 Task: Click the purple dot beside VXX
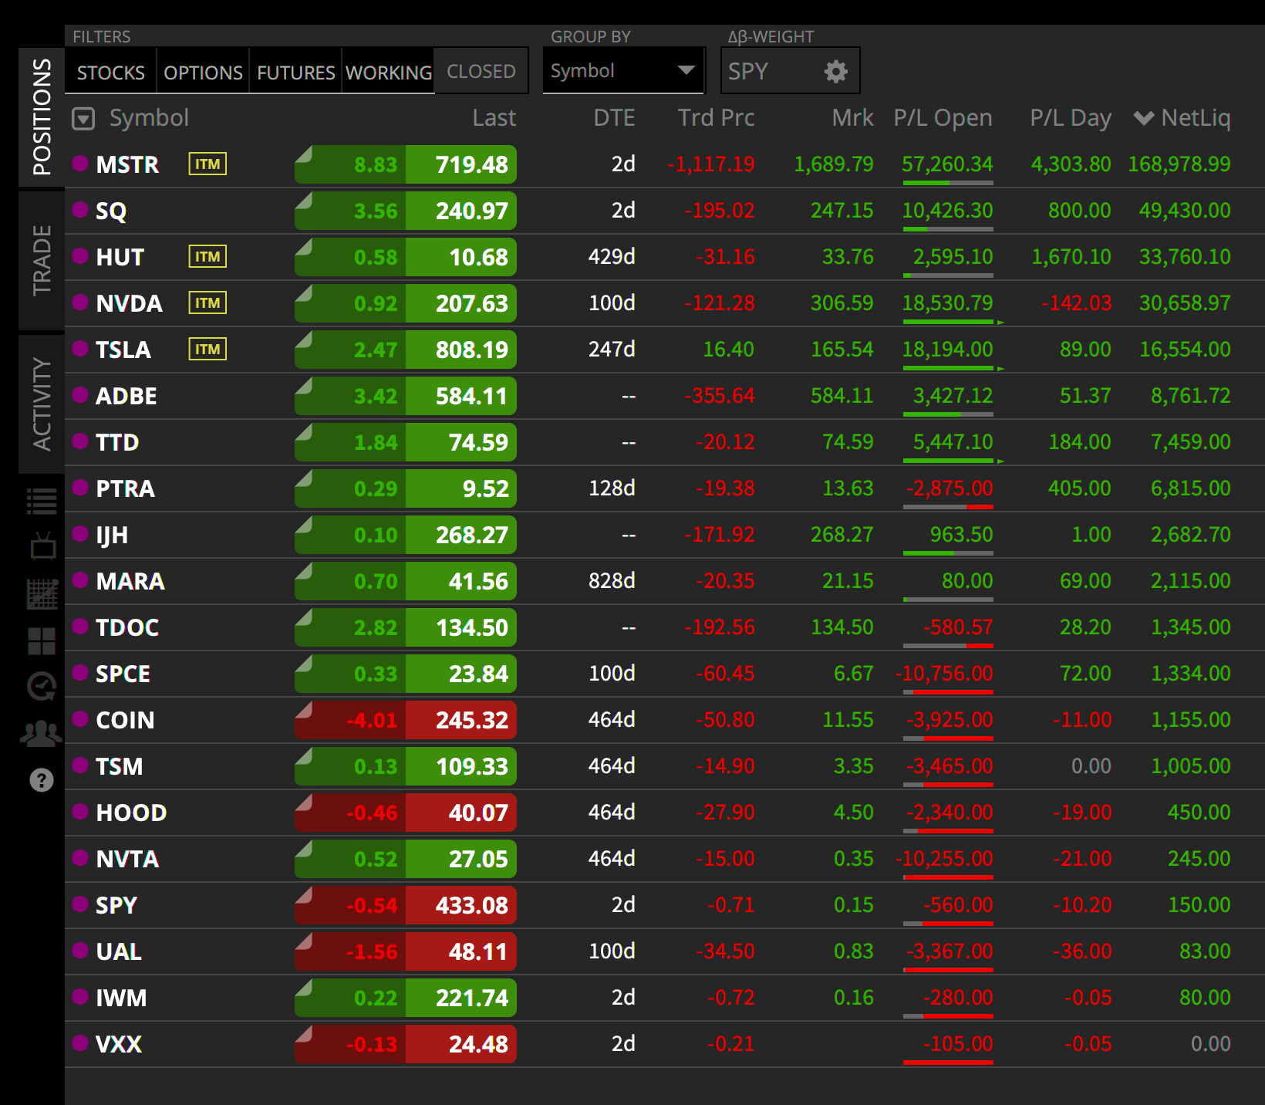coord(80,1043)
